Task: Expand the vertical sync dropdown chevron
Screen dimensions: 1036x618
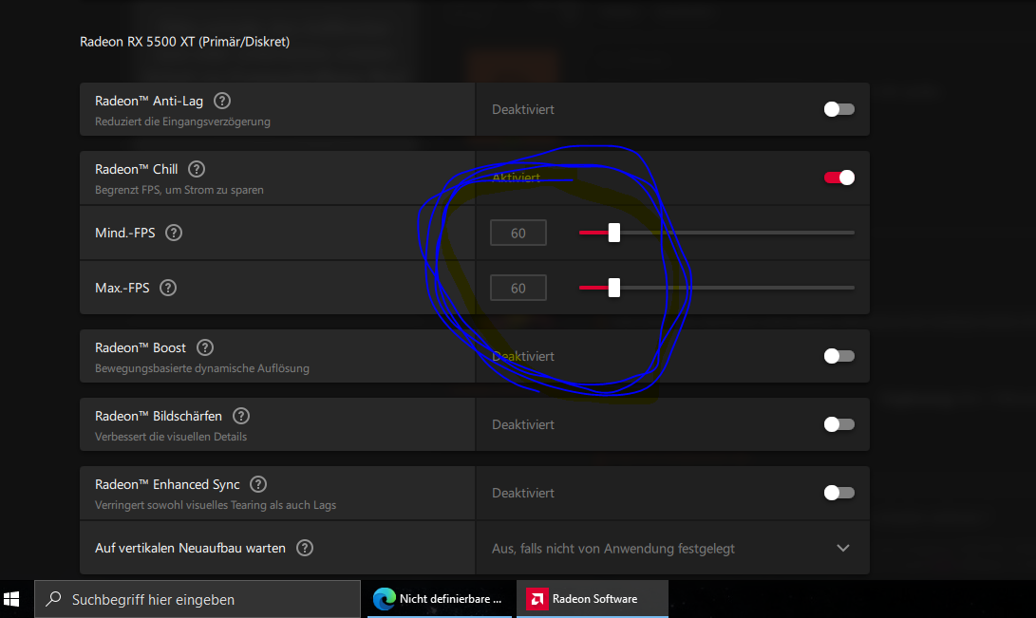Action: pos(843,548)
